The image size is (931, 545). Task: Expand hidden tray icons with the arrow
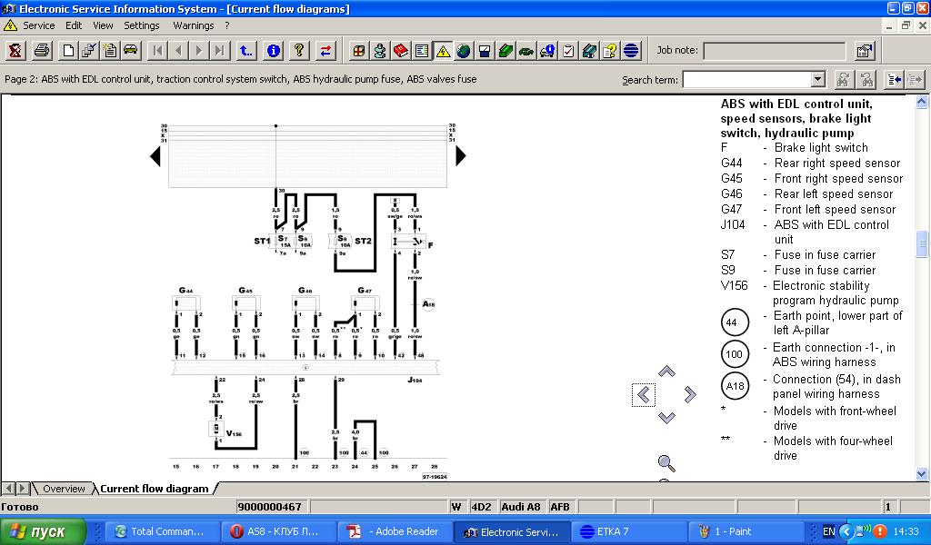tap(846, 531)
